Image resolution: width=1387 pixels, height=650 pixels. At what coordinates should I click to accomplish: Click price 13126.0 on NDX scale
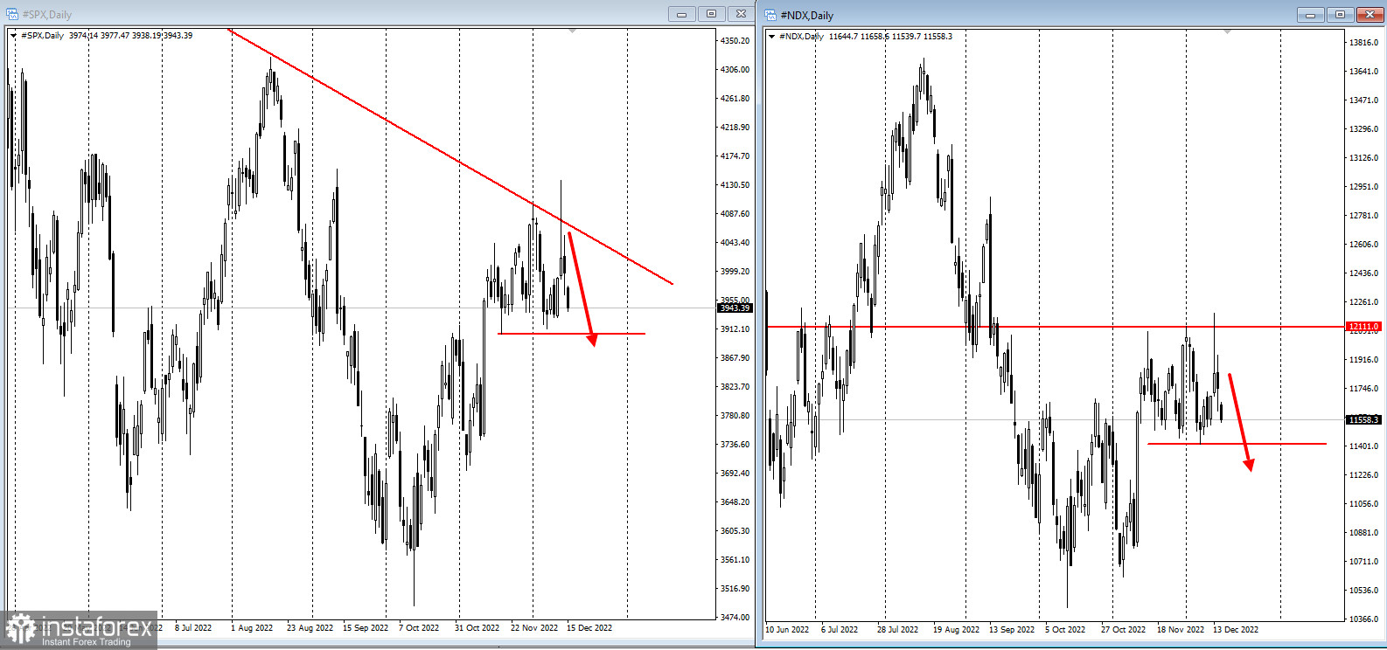click(1363, 158)
